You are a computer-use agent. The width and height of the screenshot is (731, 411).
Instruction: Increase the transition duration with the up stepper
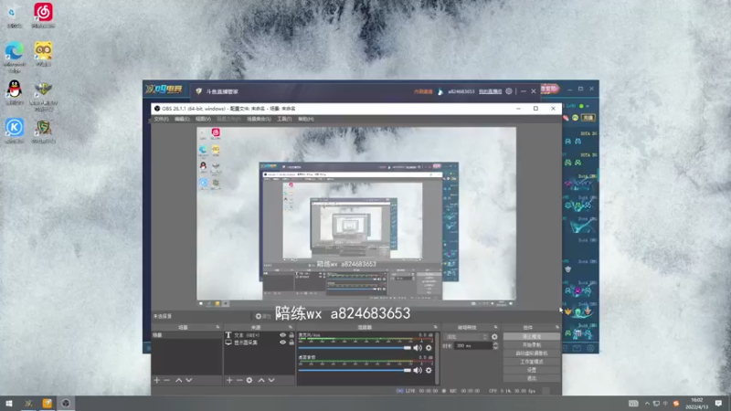(x=495, y=344)
